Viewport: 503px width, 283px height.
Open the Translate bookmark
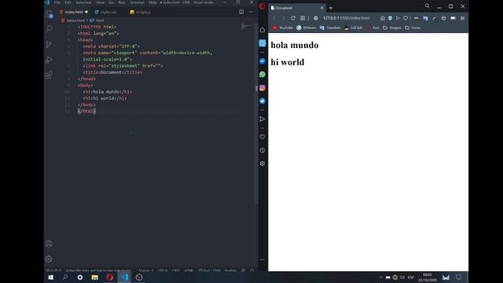[x=330, y=28]
